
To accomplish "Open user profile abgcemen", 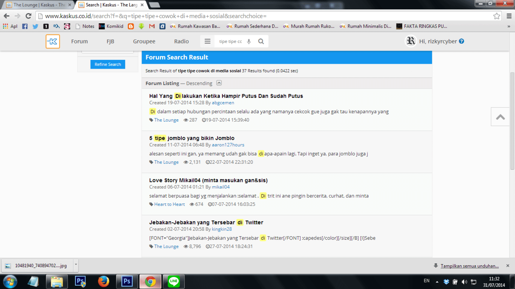I will tap(223, 103).
